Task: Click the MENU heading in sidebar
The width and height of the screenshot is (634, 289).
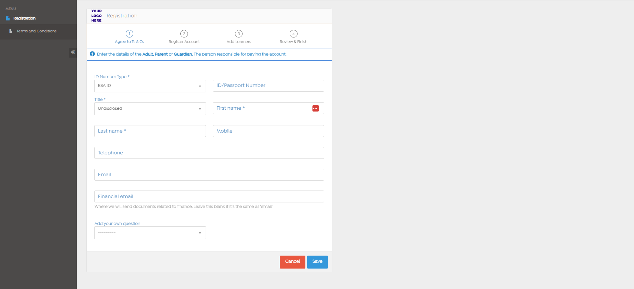Action: click(11, 9)
